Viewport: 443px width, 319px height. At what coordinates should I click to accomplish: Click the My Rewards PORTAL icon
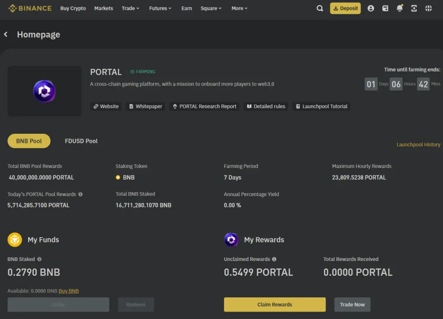[x=231, y=240]
